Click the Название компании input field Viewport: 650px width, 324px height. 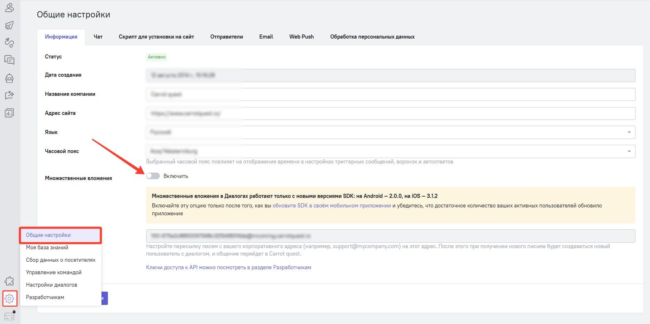[x=390, y=94]
